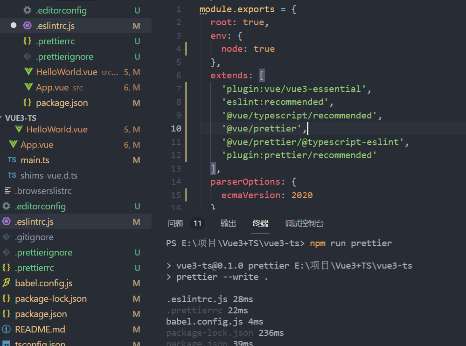Image resolution: width=466 pixels, height=346 pixels.
Task: Click M status badge of README.md
Action: [x=136, y=329]
